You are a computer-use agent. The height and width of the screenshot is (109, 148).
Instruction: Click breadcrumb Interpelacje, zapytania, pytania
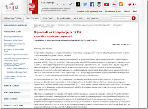point(92,25)
